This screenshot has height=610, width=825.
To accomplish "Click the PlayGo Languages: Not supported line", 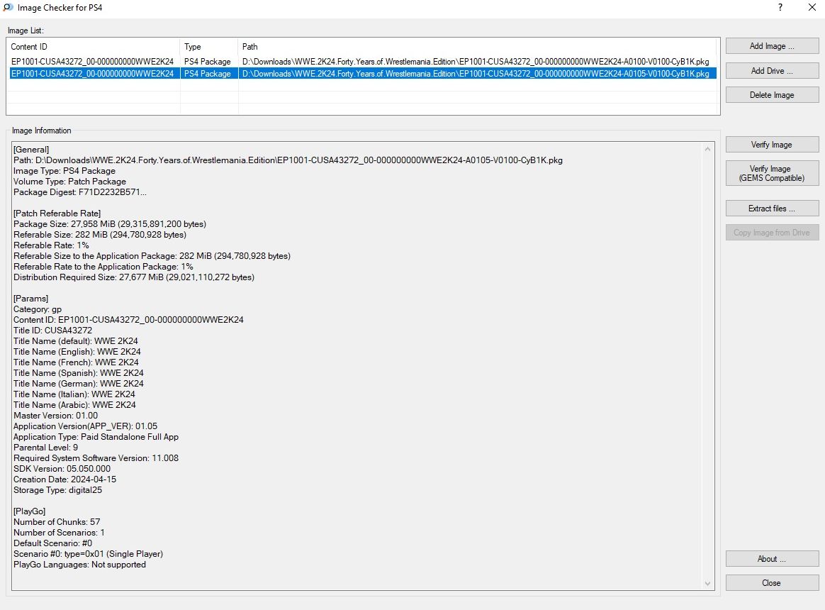I will pyautogui.click(x=79, y=565).
